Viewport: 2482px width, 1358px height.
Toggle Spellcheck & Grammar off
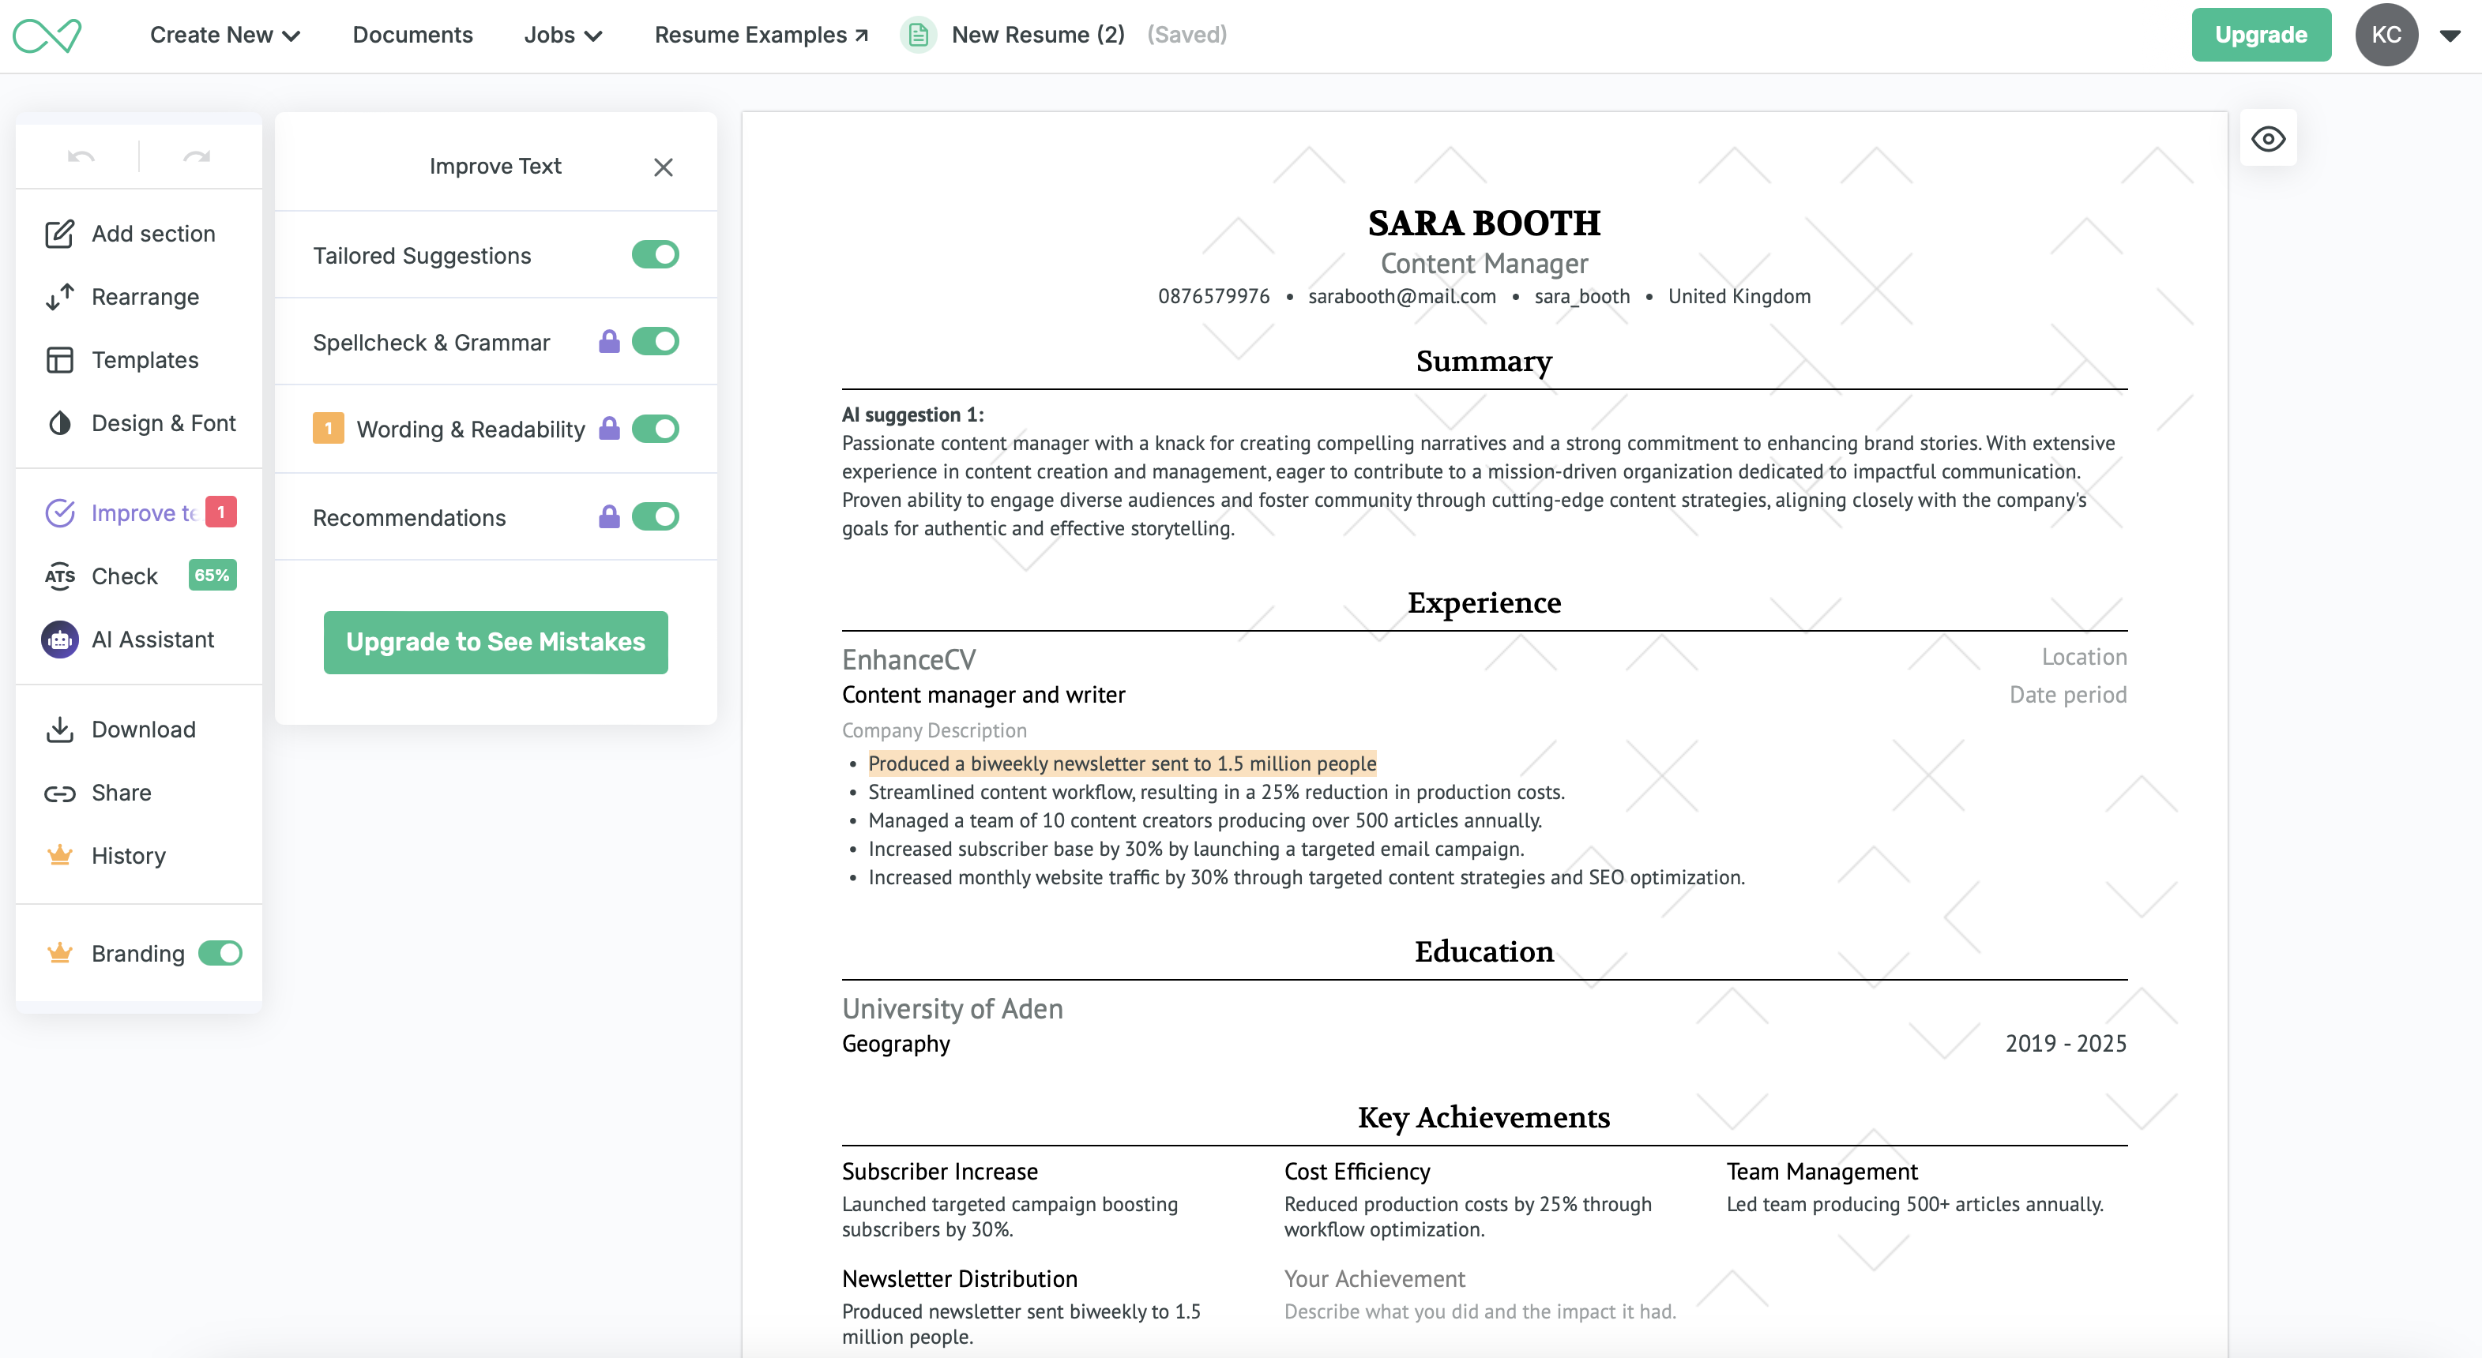pos(655,341)
